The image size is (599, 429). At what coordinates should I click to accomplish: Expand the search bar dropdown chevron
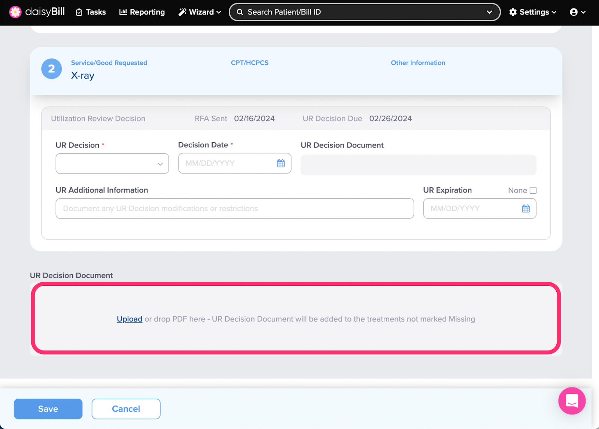pos(489,12)
